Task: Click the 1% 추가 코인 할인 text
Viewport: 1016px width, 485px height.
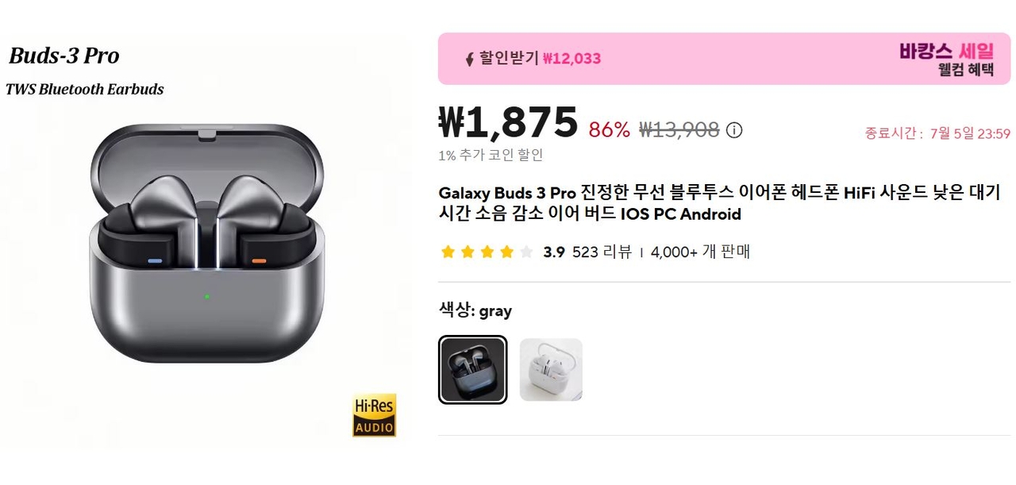Action: pyautogui.click(x=491, y=156)
